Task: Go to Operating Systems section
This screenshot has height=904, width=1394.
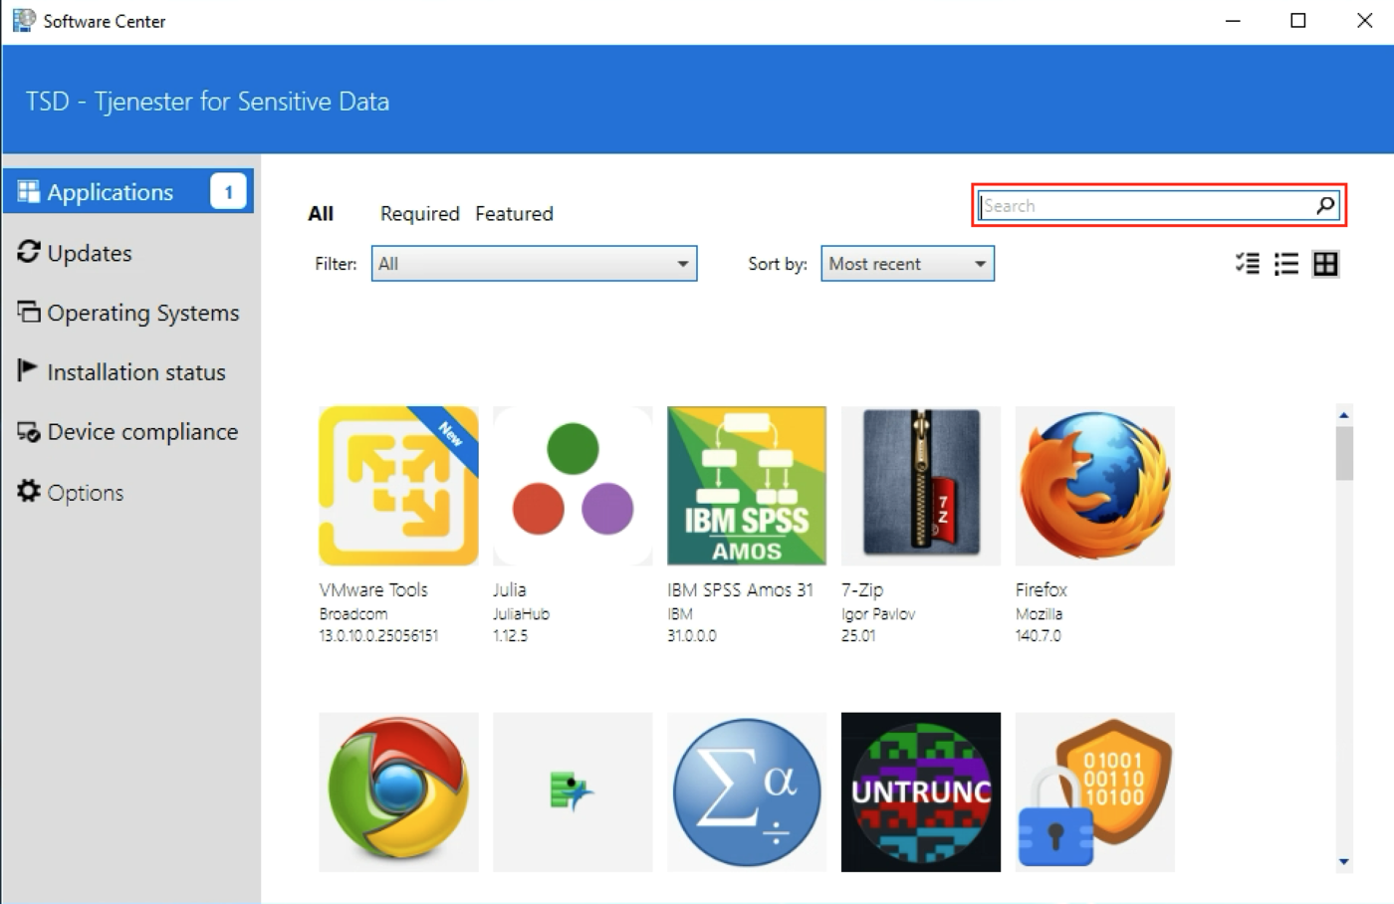Action: click(128, 313)
